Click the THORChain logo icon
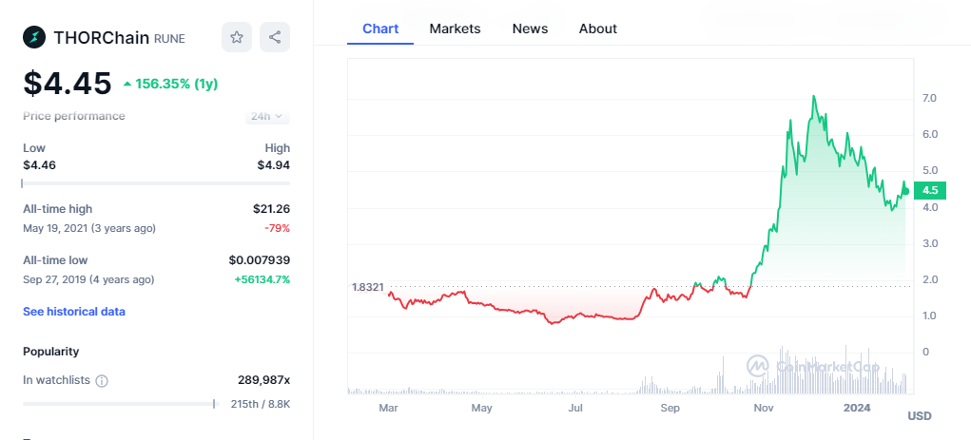The image size is (971, 440). point(34,37)
